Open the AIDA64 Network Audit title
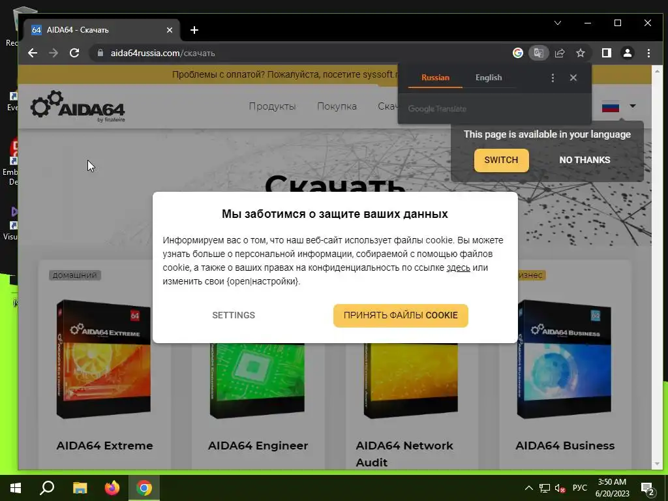This screenshot has width=668, height=501. click(404, 454)
